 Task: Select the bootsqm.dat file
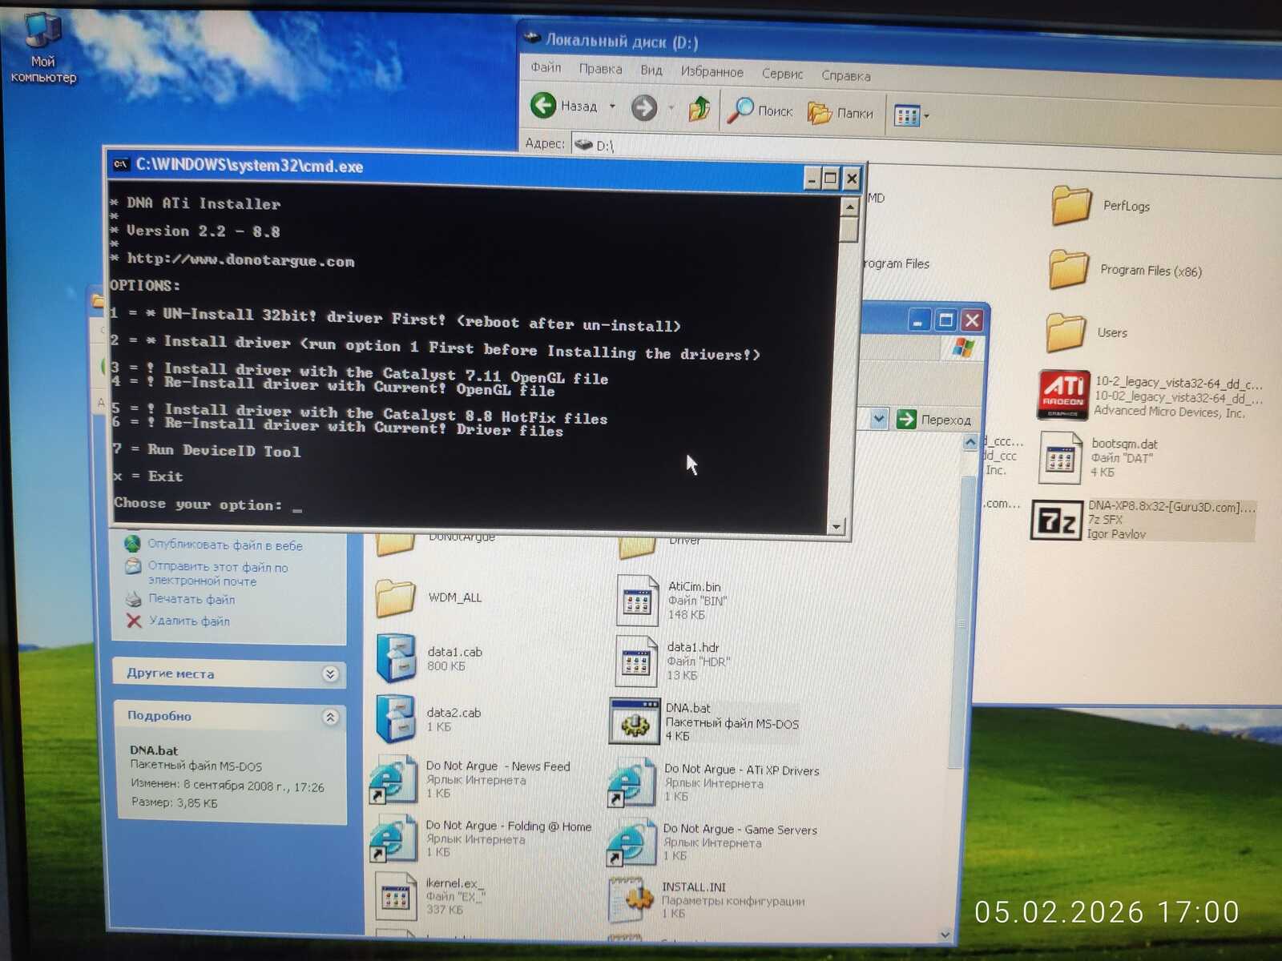point(1099,457)
